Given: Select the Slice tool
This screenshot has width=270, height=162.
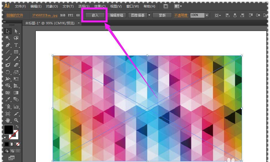Looking at the screenshot, I should (16, 114).
